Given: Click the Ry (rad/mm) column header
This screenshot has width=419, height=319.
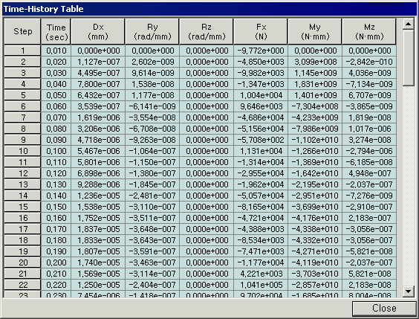Looking at the screenshot, I should point(152,31).
